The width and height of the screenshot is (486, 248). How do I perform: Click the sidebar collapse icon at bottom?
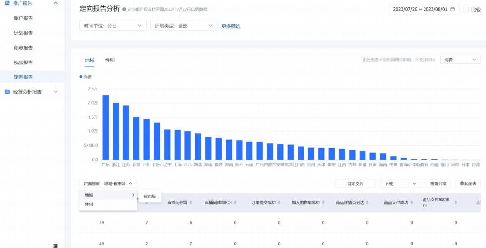click(x=55, y=245)
